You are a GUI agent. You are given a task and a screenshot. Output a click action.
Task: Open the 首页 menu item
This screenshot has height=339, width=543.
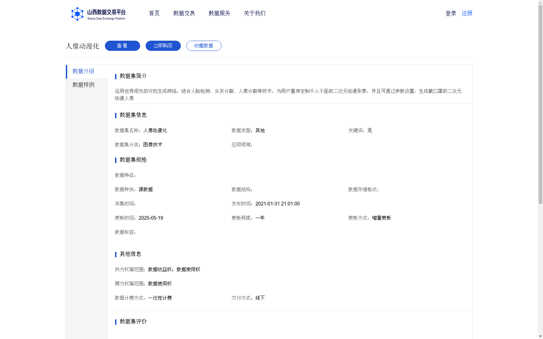tap(154, 13)
